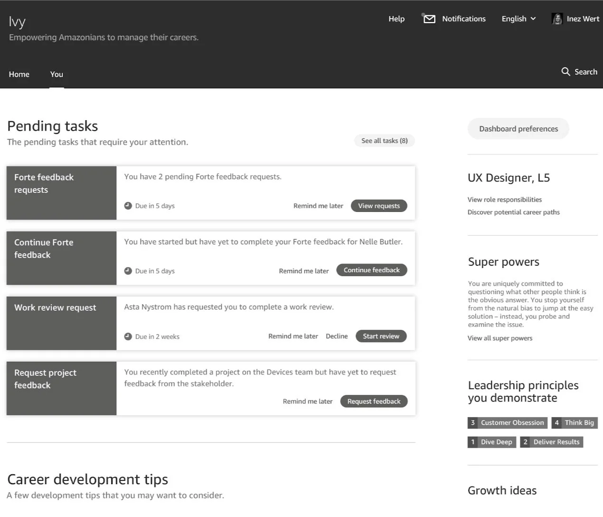Image resolution: width=603 pixels, height=517 pixels.
Task: Select the You tab
Action: tap(57, 74)
